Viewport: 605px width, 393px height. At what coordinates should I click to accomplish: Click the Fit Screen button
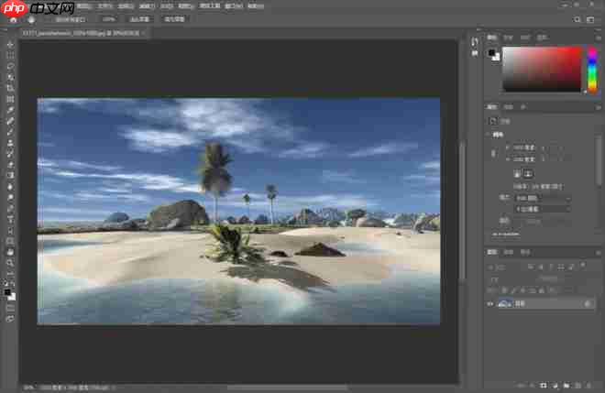(139, 19)
